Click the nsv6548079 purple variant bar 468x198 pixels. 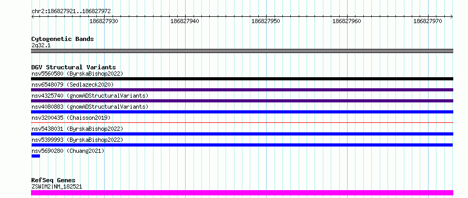tap(242, 90)
